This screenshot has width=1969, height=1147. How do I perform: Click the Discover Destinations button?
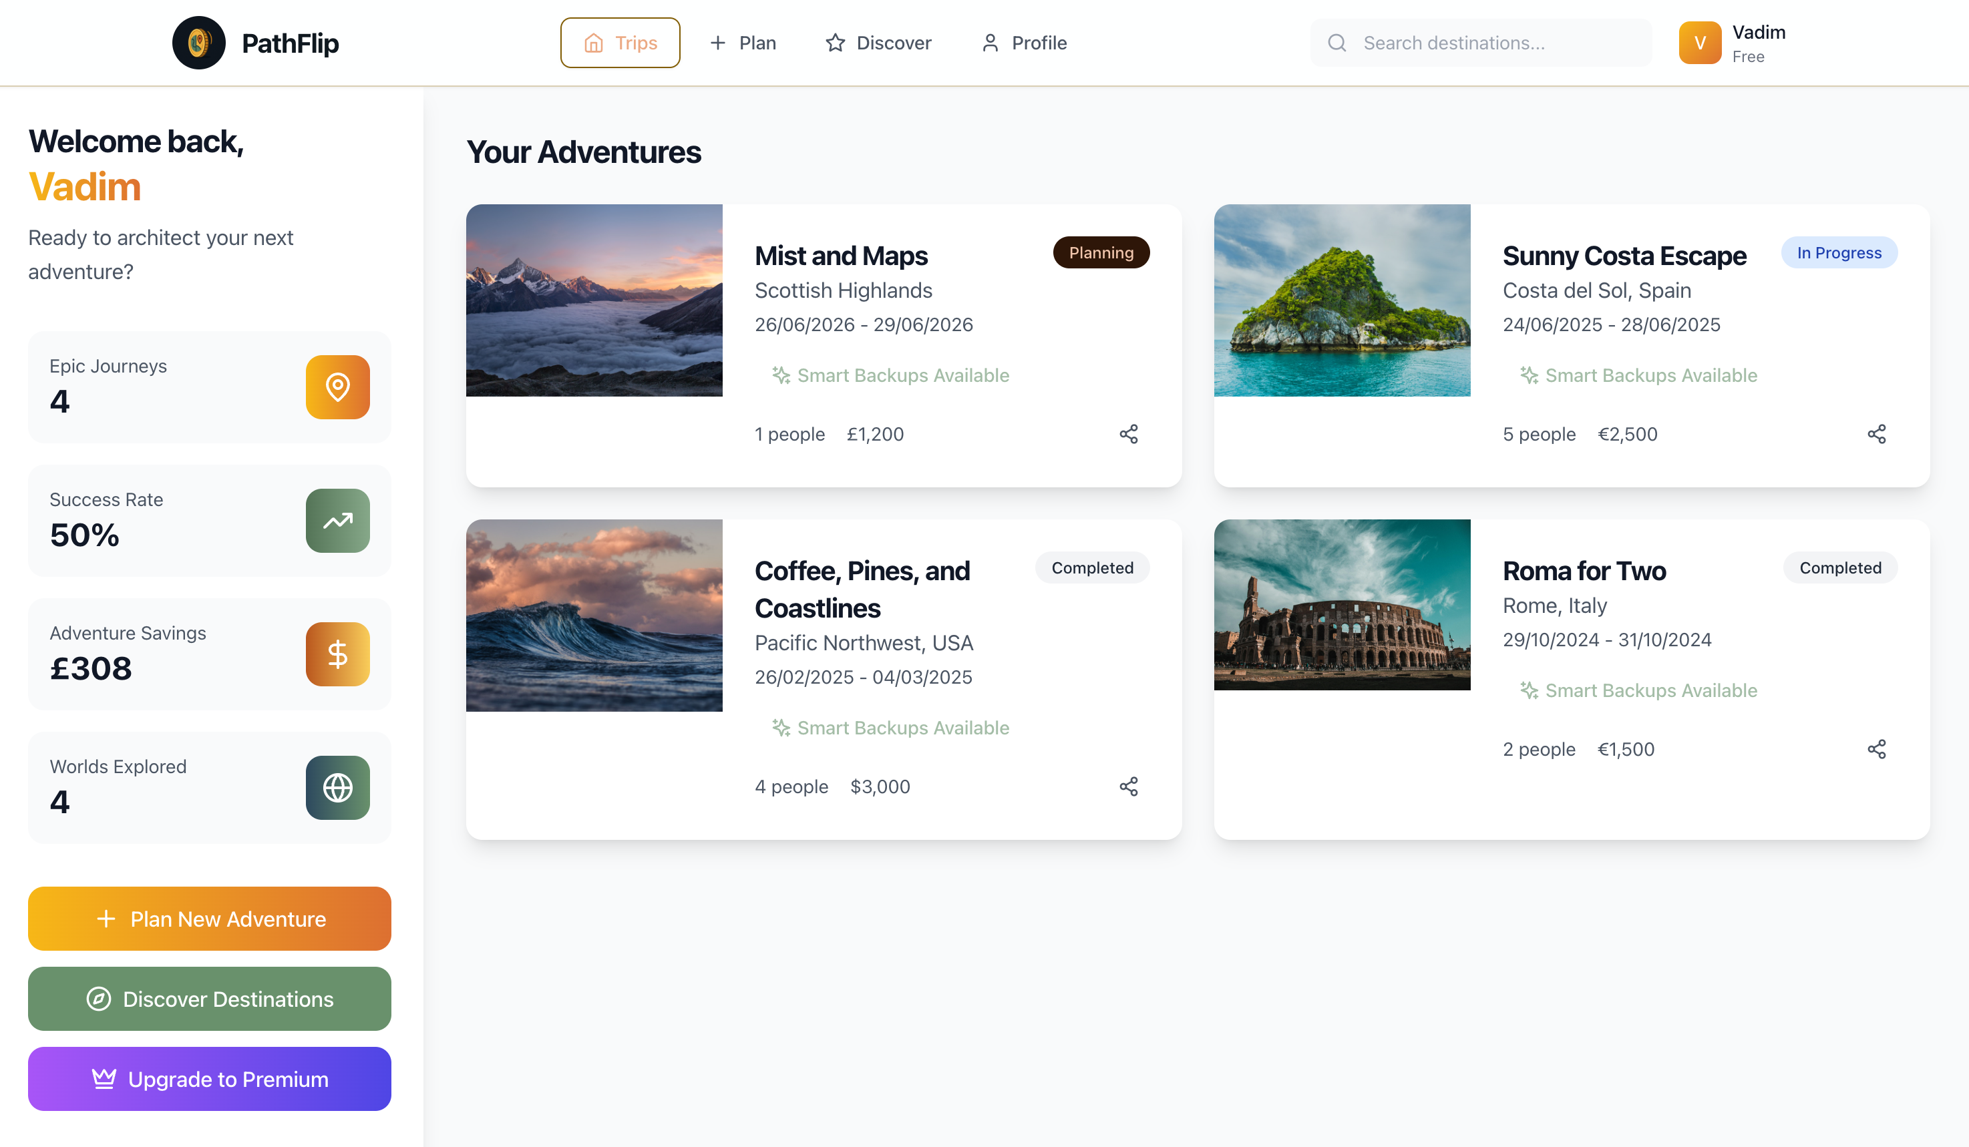coord(210,999)
